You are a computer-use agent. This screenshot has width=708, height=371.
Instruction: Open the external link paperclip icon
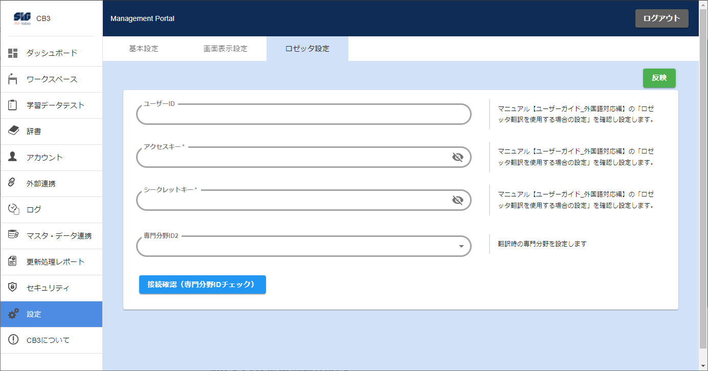(x=13, y=183)
